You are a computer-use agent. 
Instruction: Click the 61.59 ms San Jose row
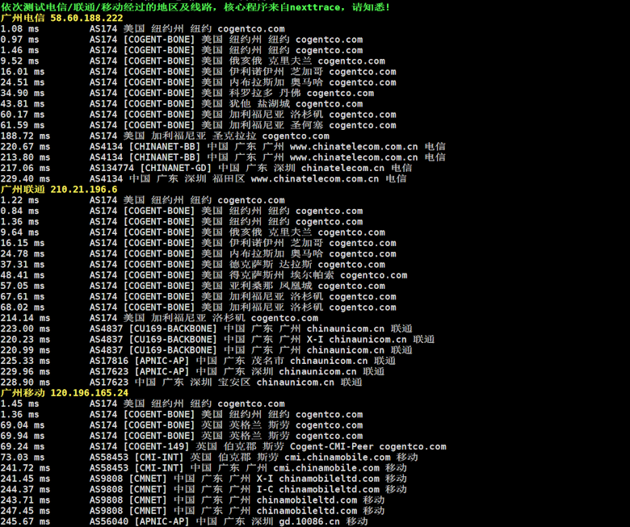pyautogui.click(x=198, y=125)
